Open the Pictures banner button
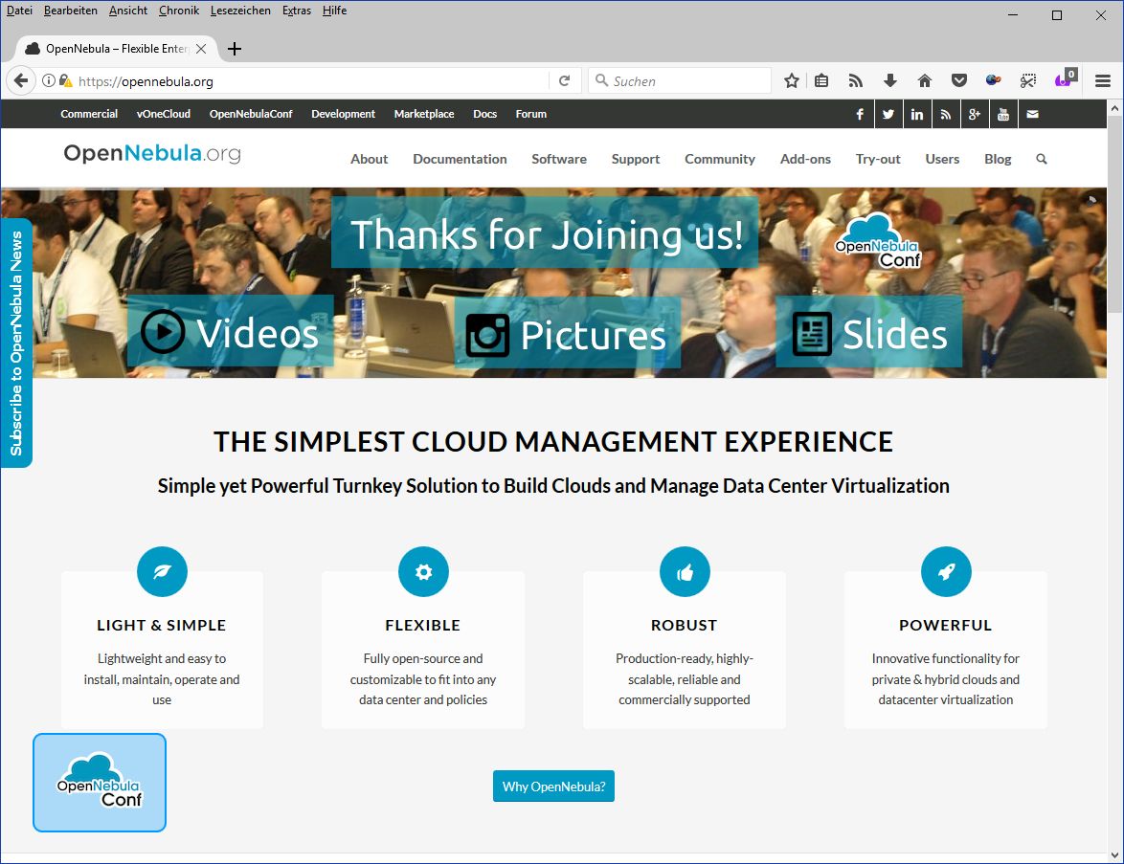This screenshot has height=864, width=1124. 567,334
